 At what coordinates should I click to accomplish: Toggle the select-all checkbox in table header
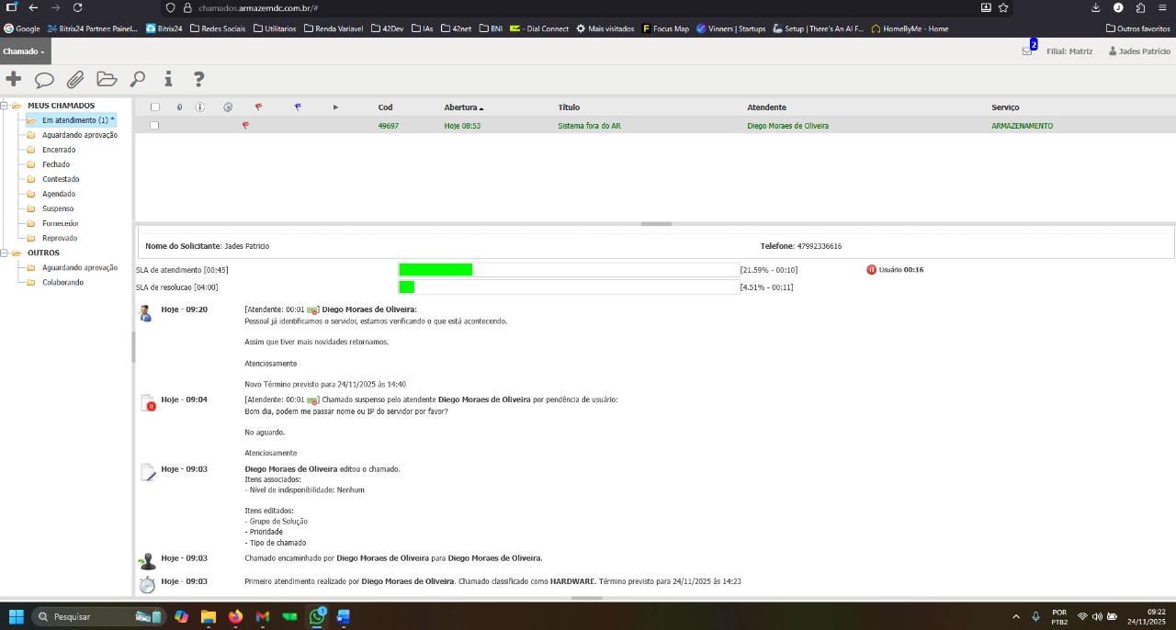154,107
